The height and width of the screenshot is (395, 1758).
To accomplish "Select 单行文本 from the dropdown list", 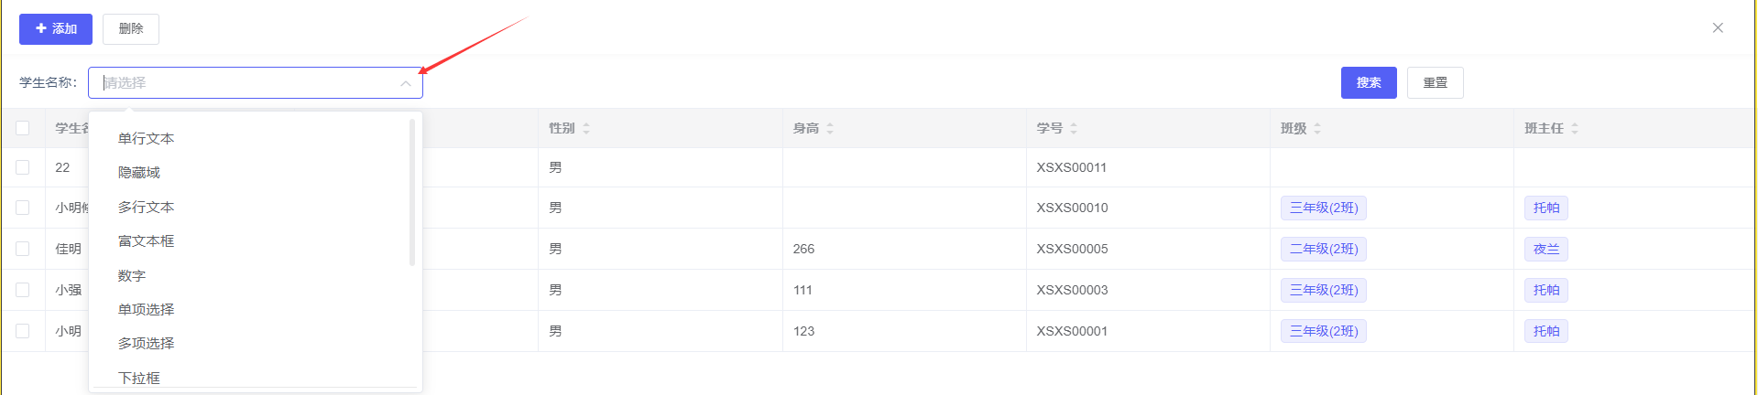I will click(x=147, y=138).
